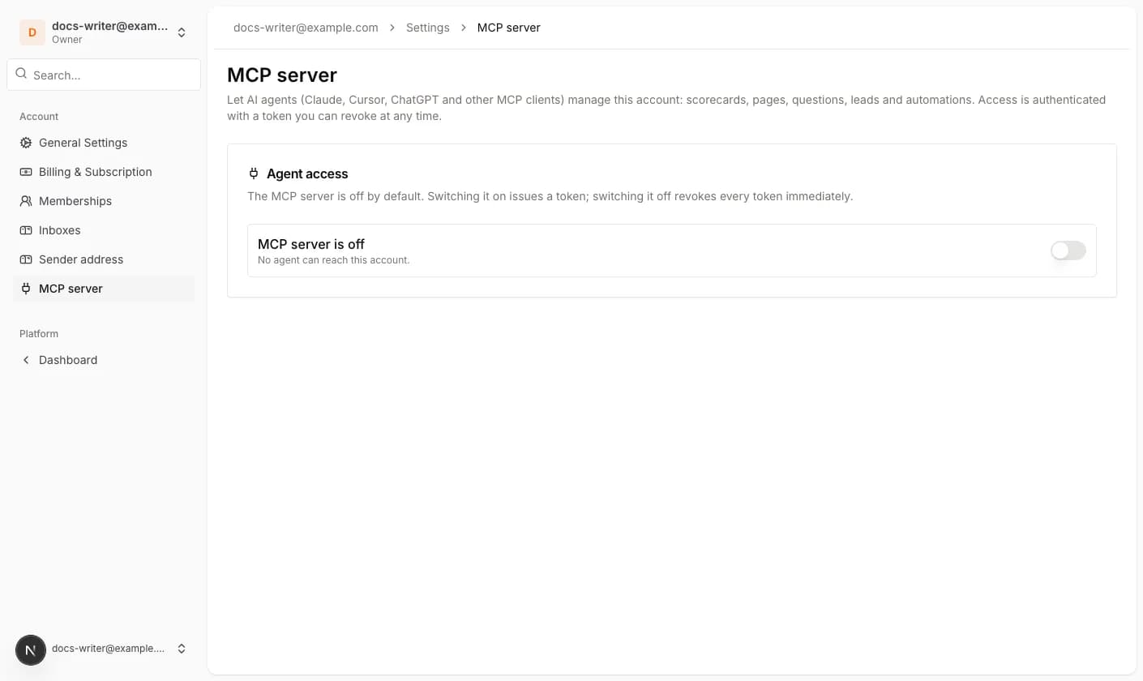1143x681 pixels.
Task: Click the Memberships people icon
Action: click(x=26, y=201)
